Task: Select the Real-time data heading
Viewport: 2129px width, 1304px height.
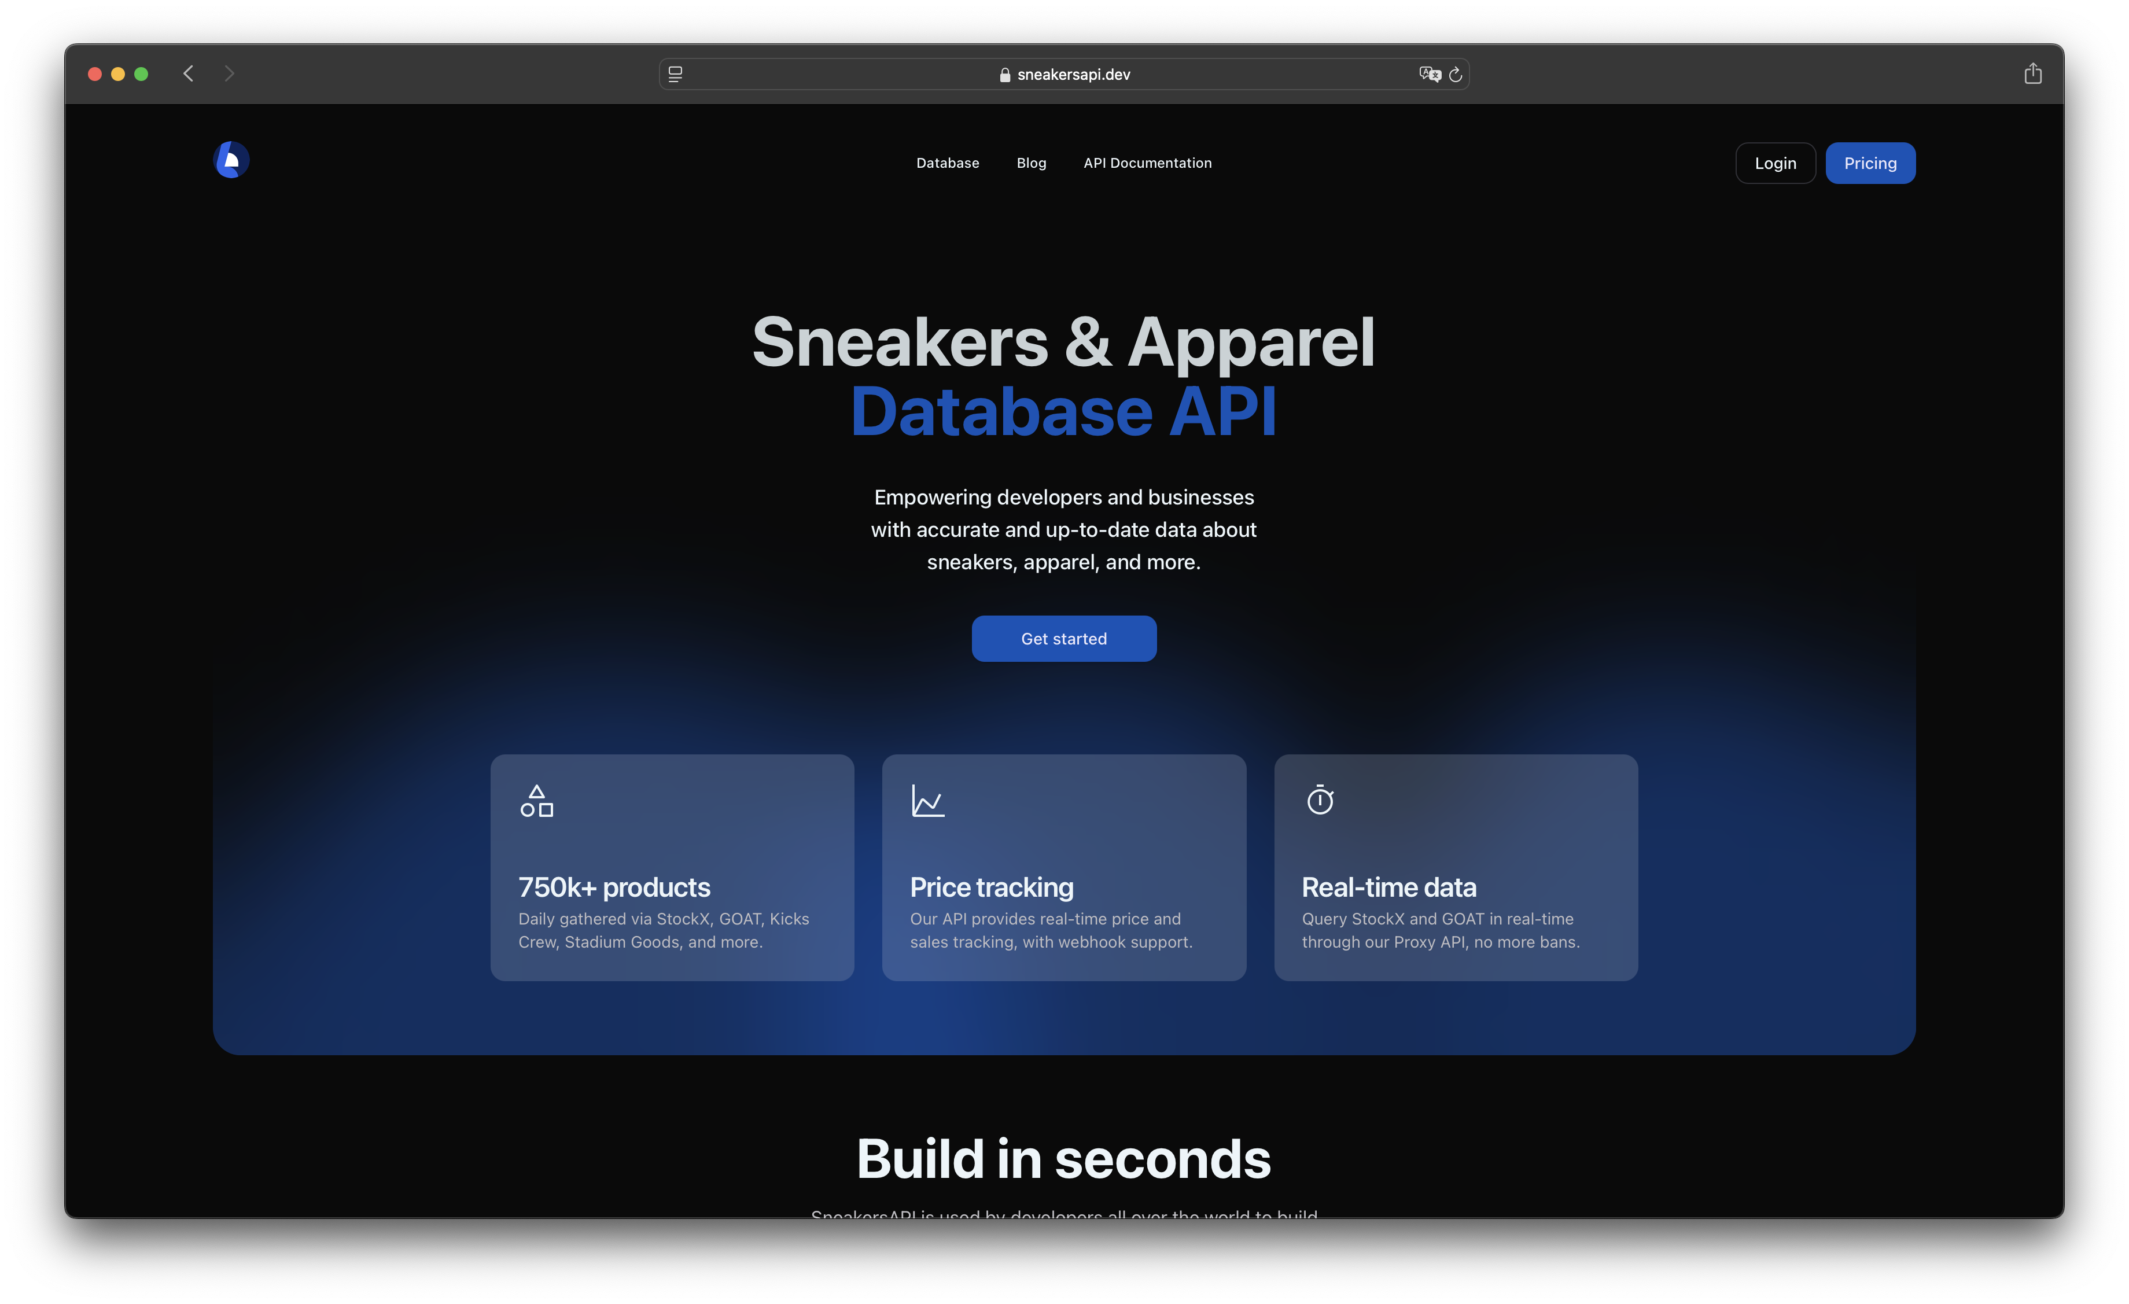Action: coord(1390,887)
